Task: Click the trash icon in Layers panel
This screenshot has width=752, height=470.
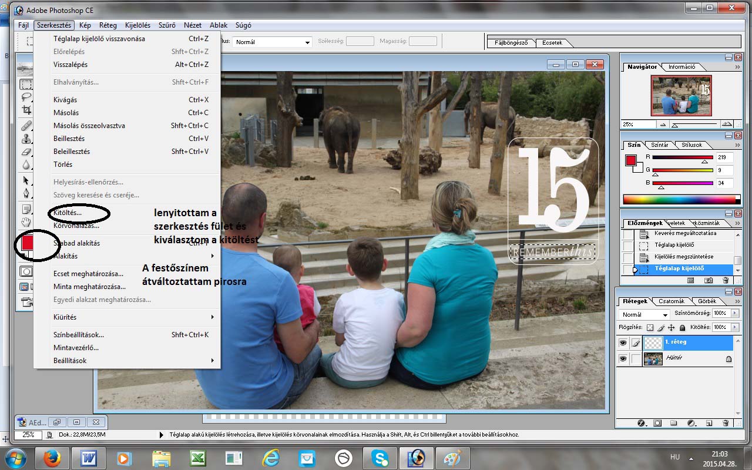Action: (x=726, y=422)
